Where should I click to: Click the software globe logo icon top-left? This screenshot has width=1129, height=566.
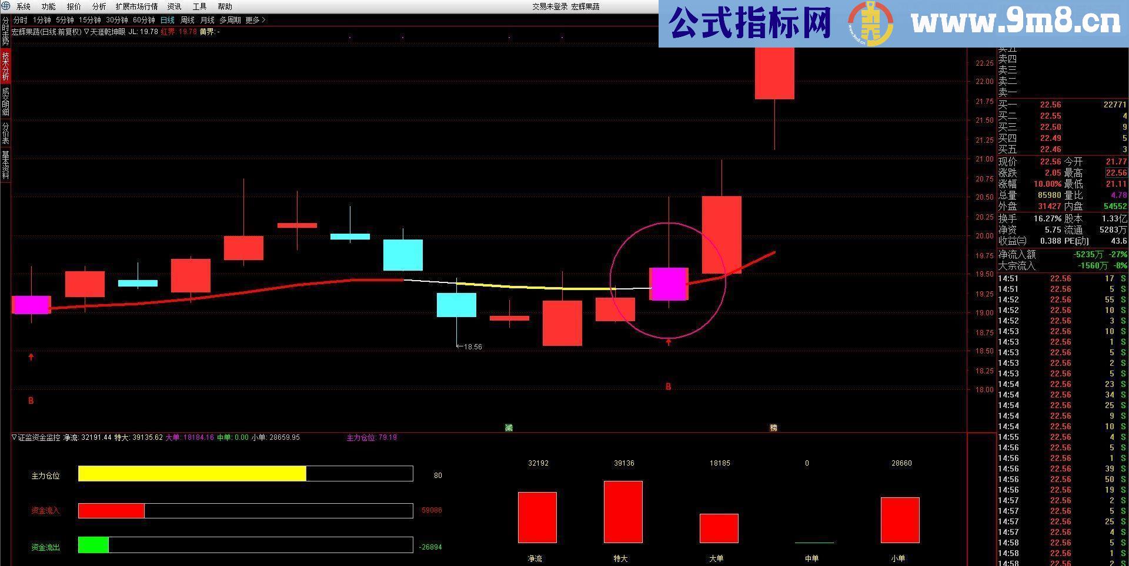[6, 6]
